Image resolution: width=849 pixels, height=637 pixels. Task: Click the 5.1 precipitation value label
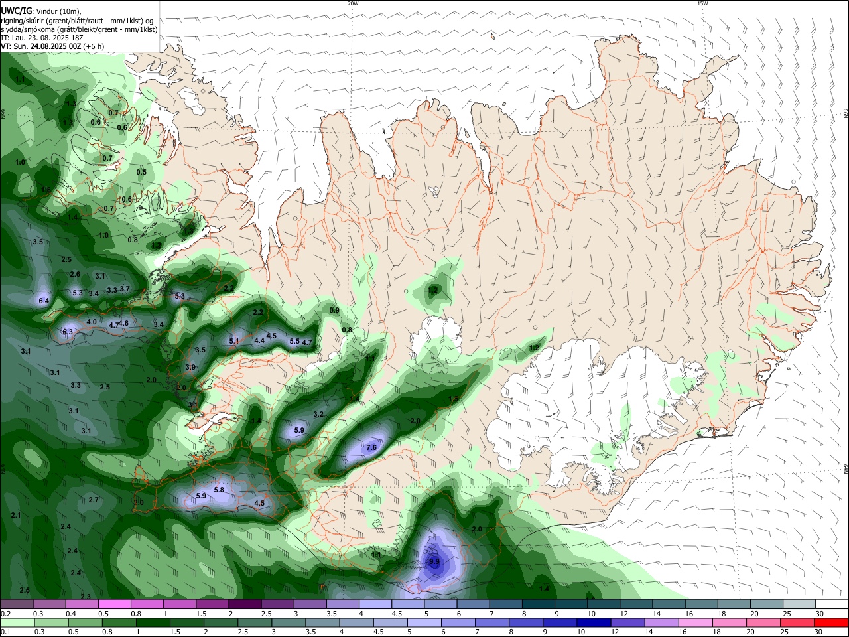coord(233,341)
